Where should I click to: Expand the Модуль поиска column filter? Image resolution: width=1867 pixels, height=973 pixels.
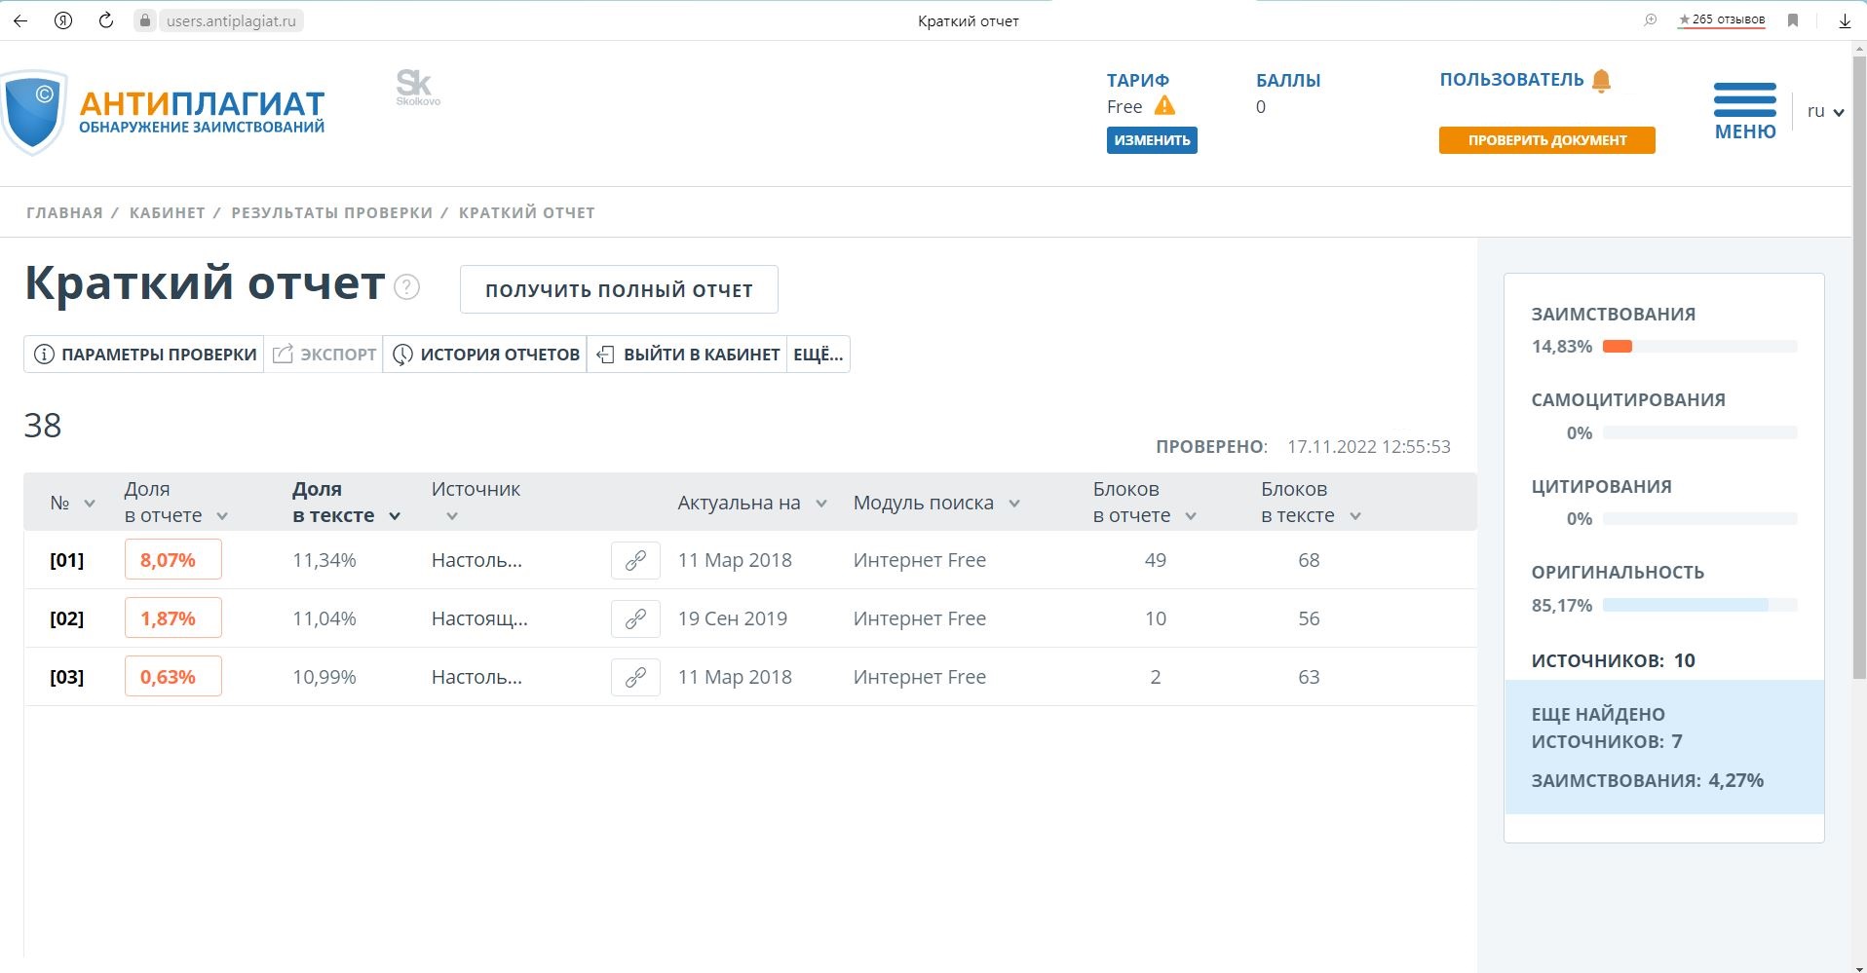coord(1014,504)
